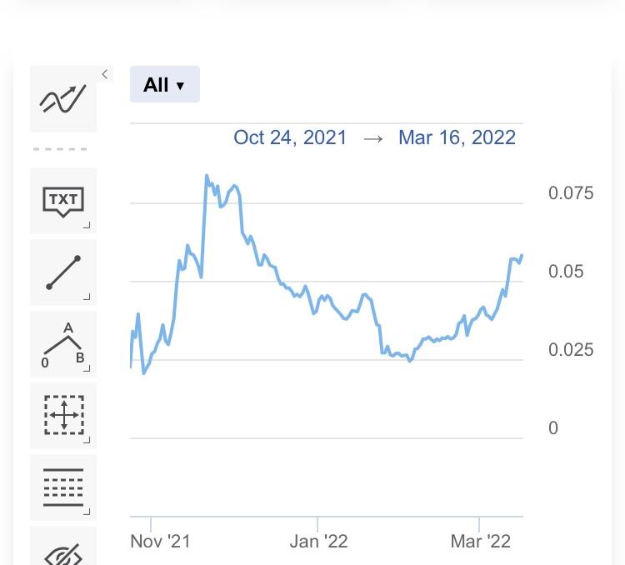This screenshot has width=625, height=565.
Task: Click the dashed separator below indicators icon
Action: coord(60,149)
